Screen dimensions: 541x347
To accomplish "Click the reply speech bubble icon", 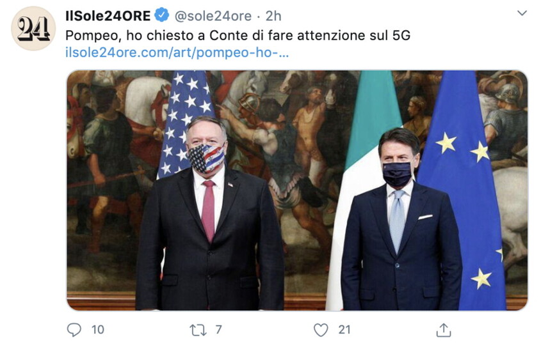I will pos(74,330).
